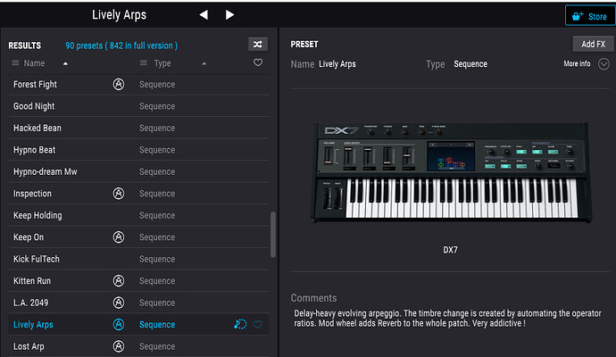Click the RESULTS heading
Screen dimensions: 616x357
25,46
